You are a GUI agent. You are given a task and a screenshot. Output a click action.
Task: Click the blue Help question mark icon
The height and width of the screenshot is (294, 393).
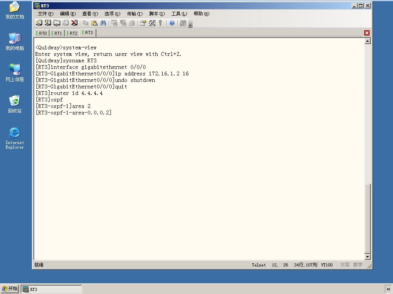(x=172, y=23)
